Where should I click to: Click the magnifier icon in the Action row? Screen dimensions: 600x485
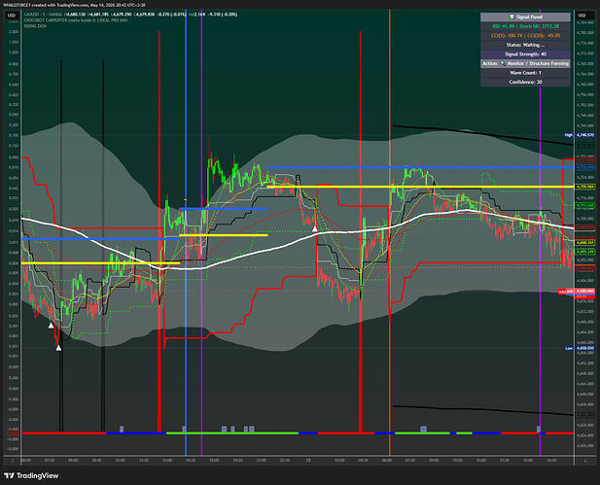(503, 63)
